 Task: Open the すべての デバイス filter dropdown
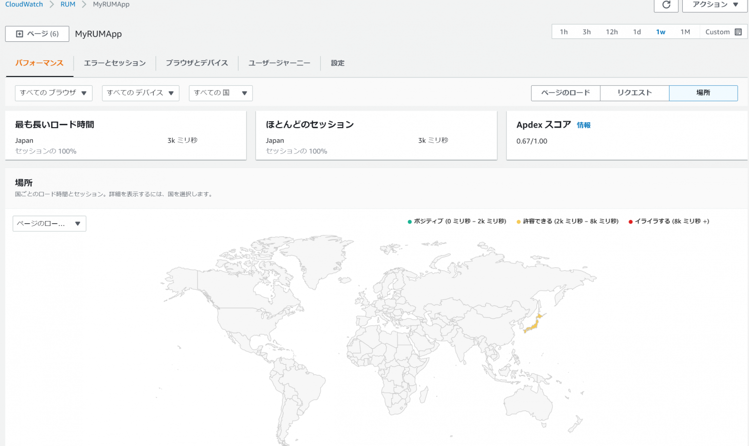coord(140,93)
